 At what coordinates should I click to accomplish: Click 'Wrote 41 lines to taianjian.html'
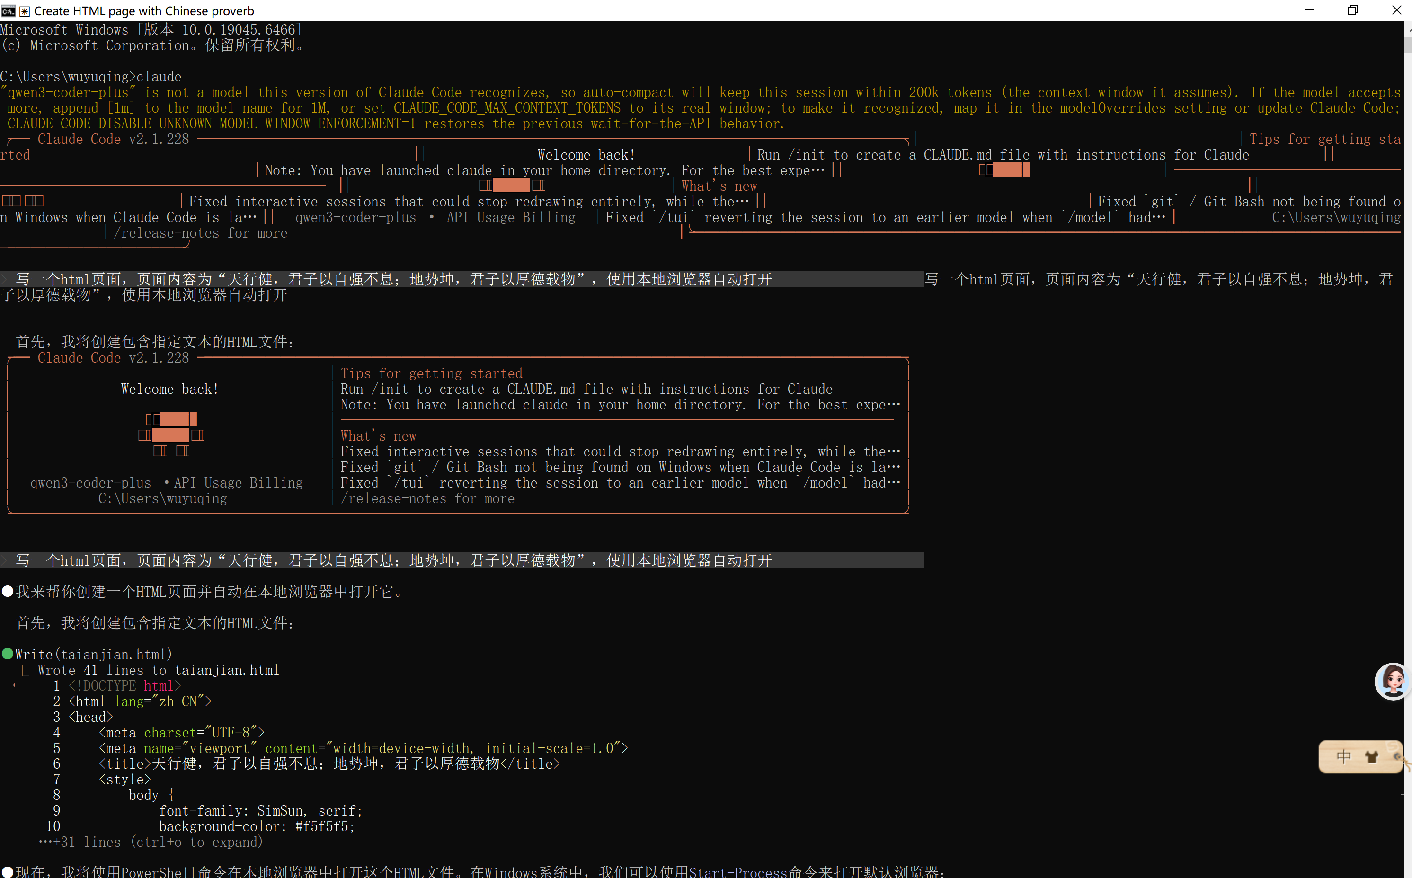click(159, 670)
